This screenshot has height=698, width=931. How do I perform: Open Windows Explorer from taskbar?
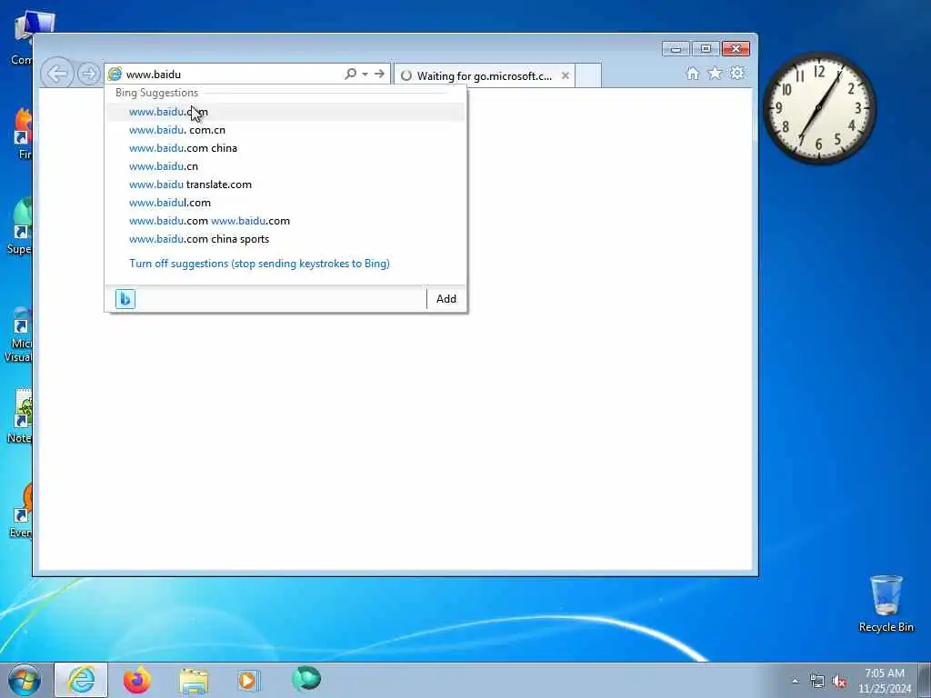point(194,680)
